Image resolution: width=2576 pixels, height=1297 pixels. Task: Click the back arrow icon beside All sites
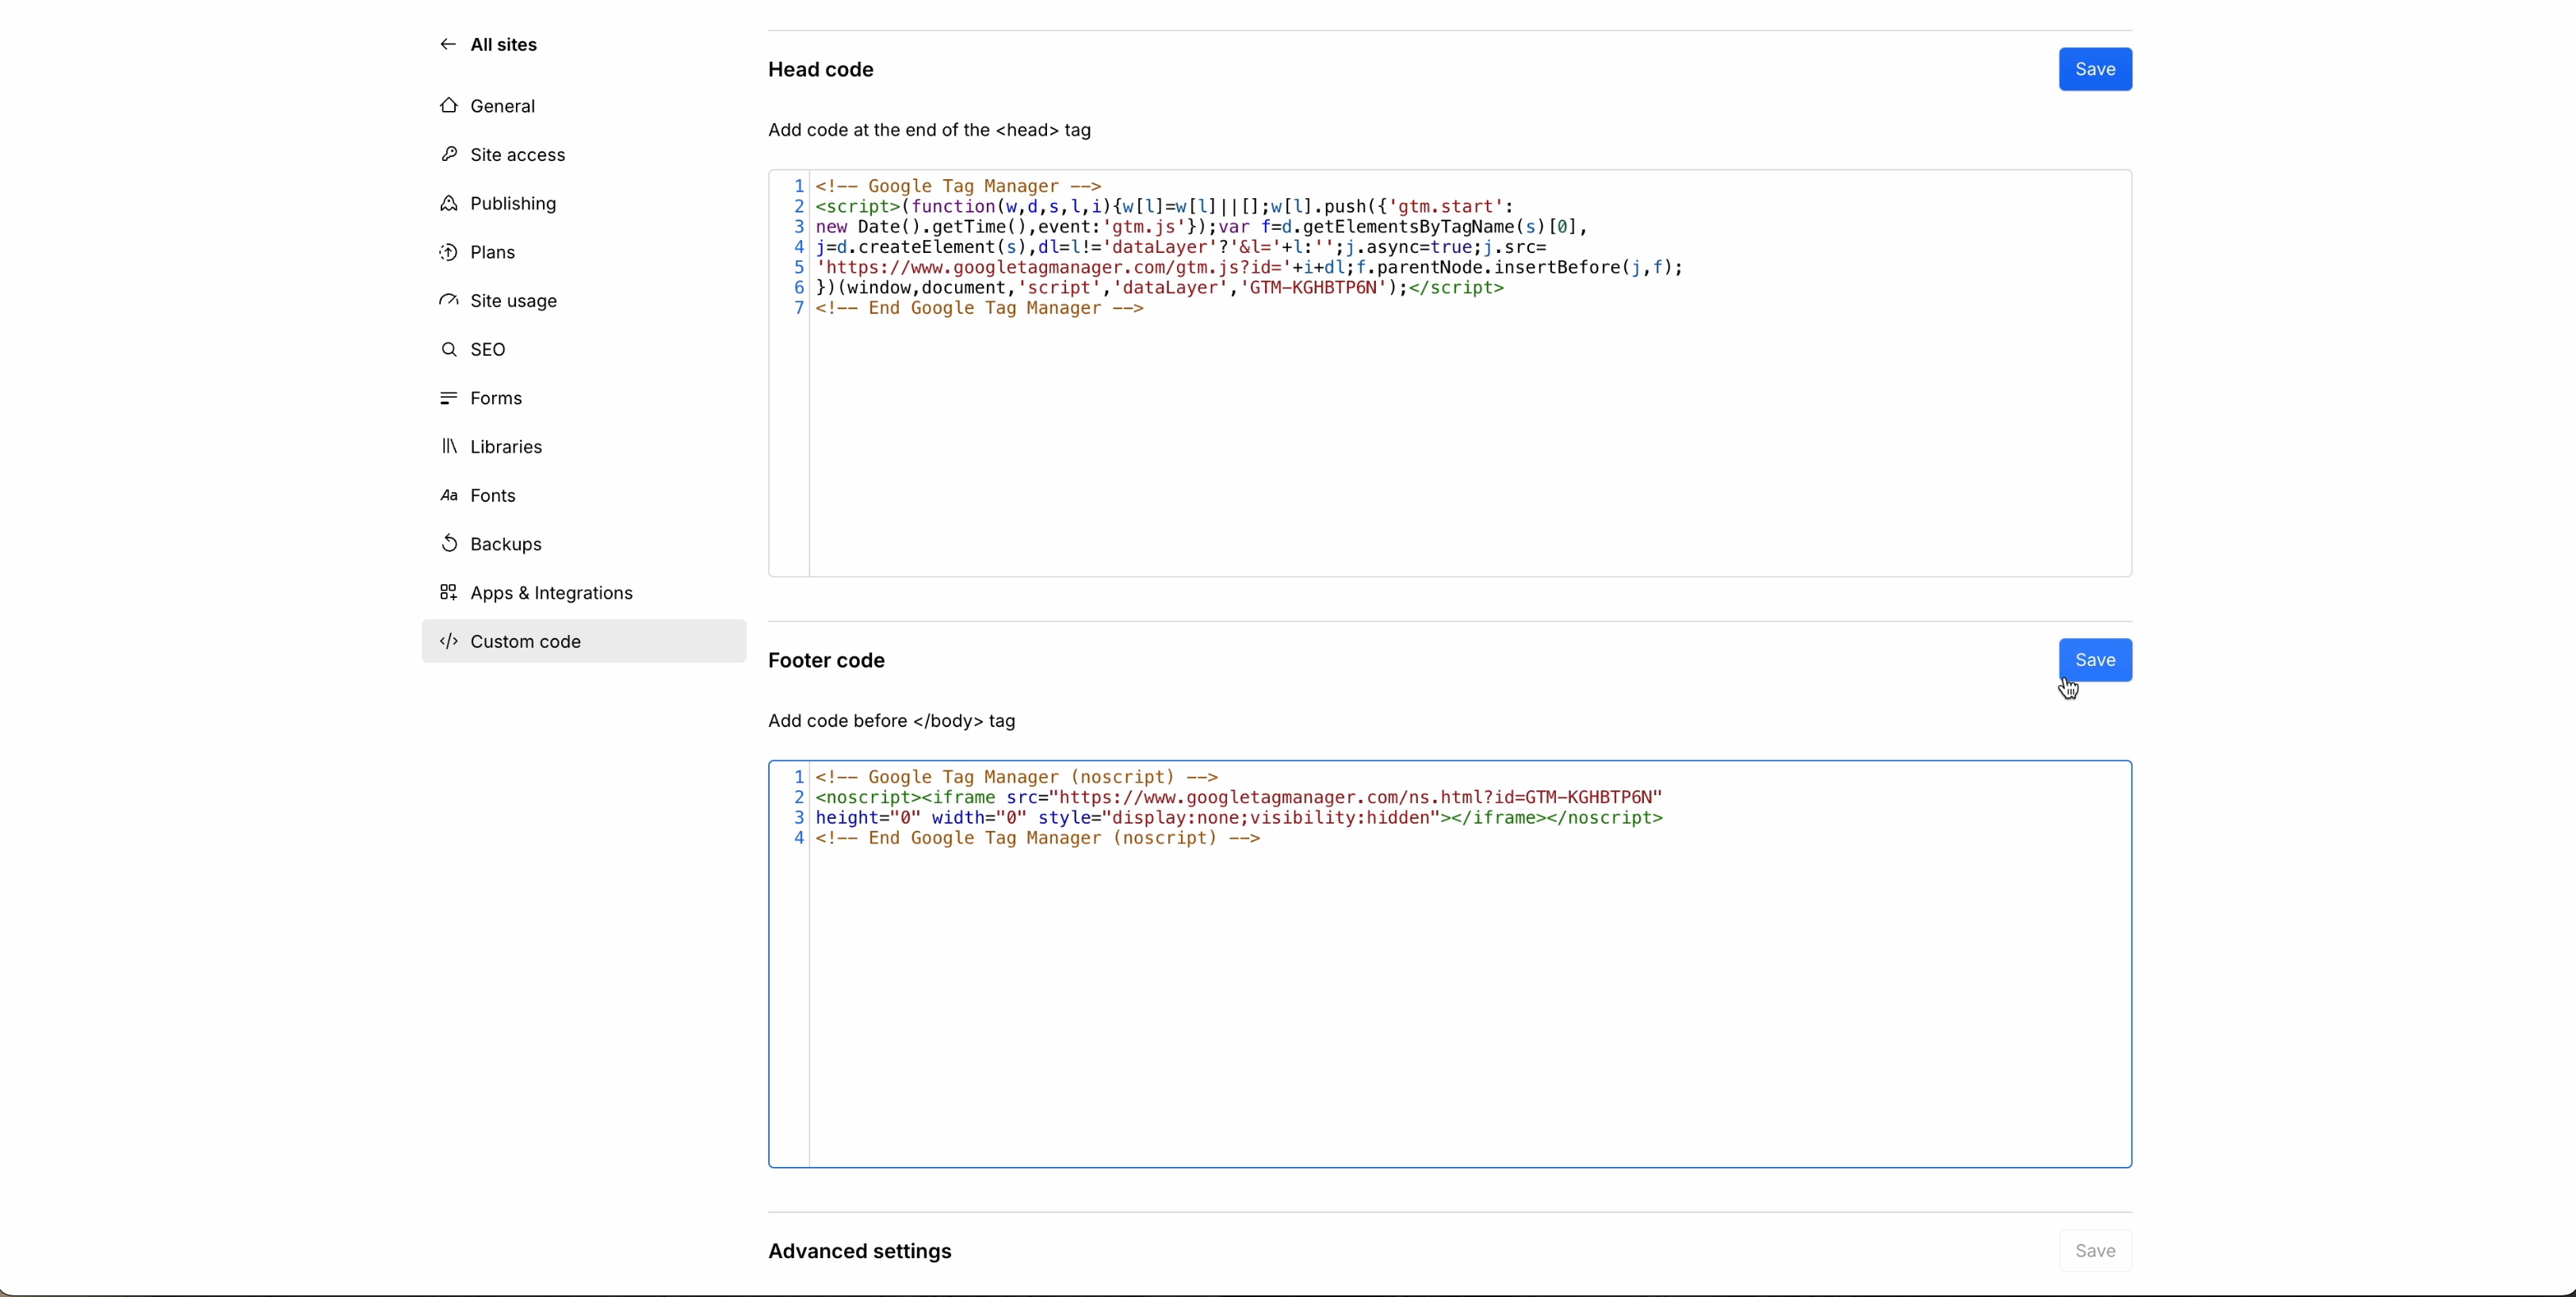tap(448, 45)
